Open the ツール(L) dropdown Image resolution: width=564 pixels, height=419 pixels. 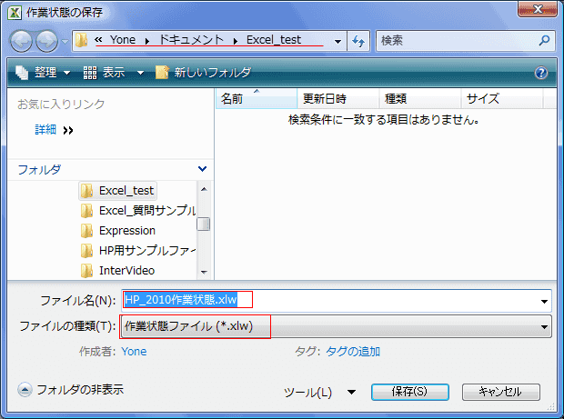coord(319,392)
